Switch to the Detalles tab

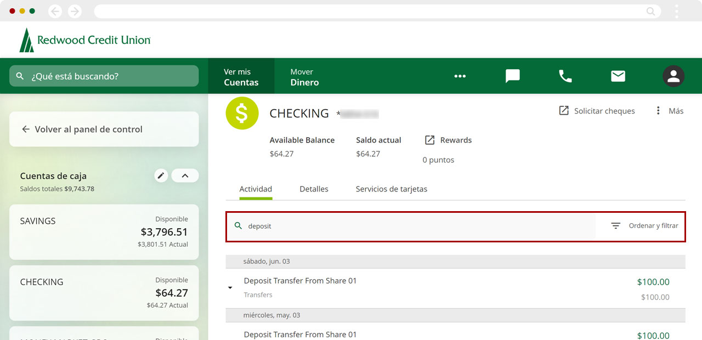tap(314, 189)
